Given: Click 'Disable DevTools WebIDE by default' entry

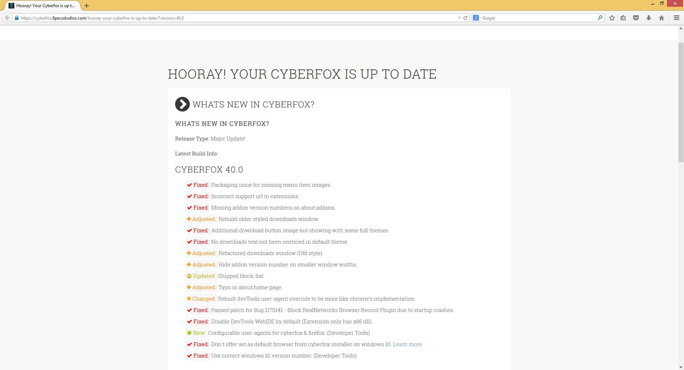Looking at the screenshot, I should [x=292, y=322].
